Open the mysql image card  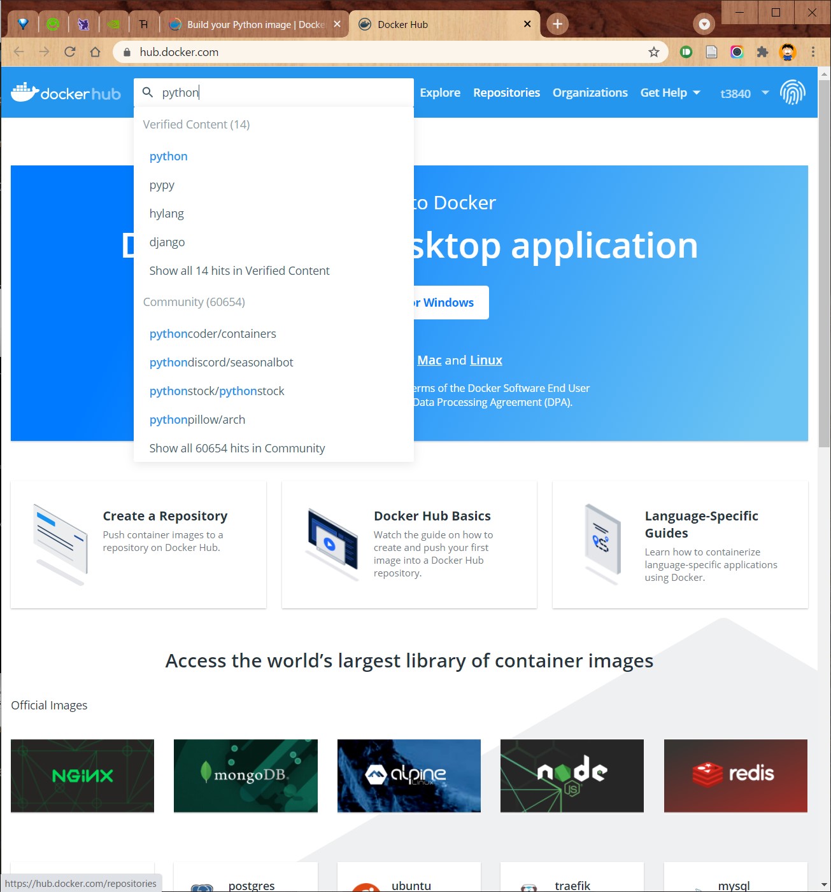pos(735,877)
